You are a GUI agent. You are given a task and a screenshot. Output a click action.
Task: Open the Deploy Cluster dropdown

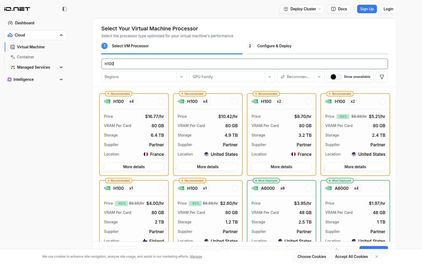pyautogui.click(x=302, y=9)
